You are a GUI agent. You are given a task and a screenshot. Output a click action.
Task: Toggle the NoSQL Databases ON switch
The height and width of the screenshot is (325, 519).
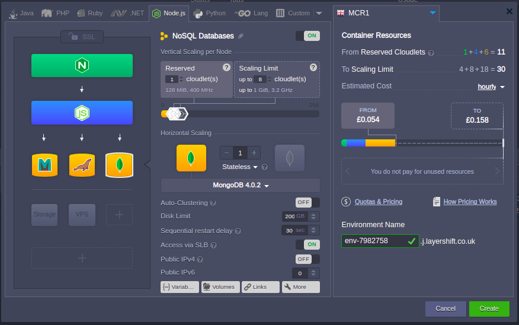pyautogui.click(x=308, y=36)
